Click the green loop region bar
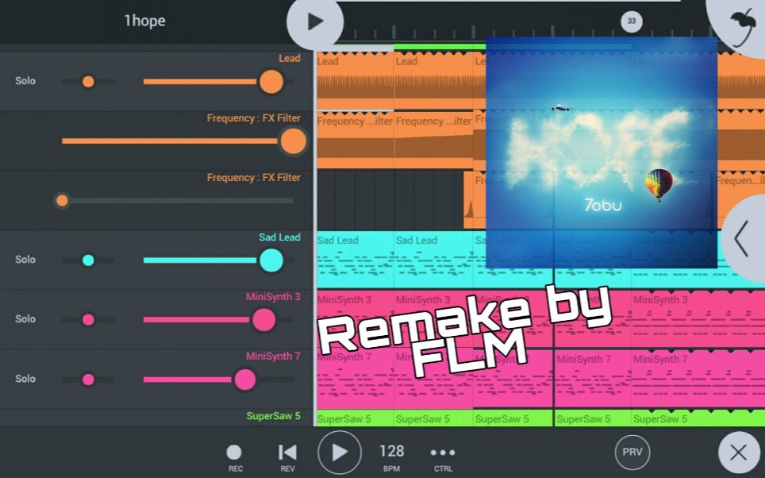The height and width of the screenshot is (478, 765). (x=440, y=48)
